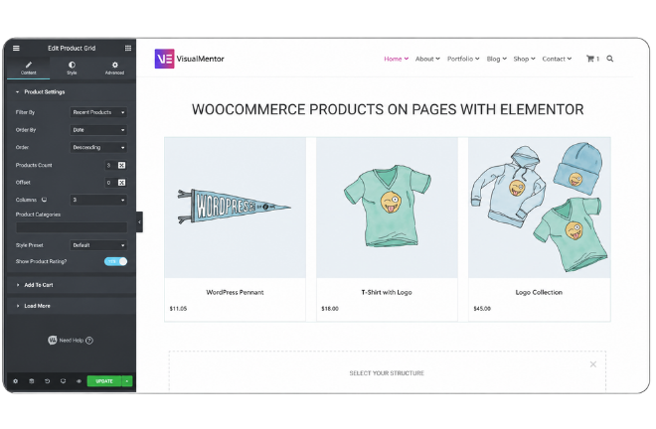Click the Products Count number field

[x=110, y=165]
